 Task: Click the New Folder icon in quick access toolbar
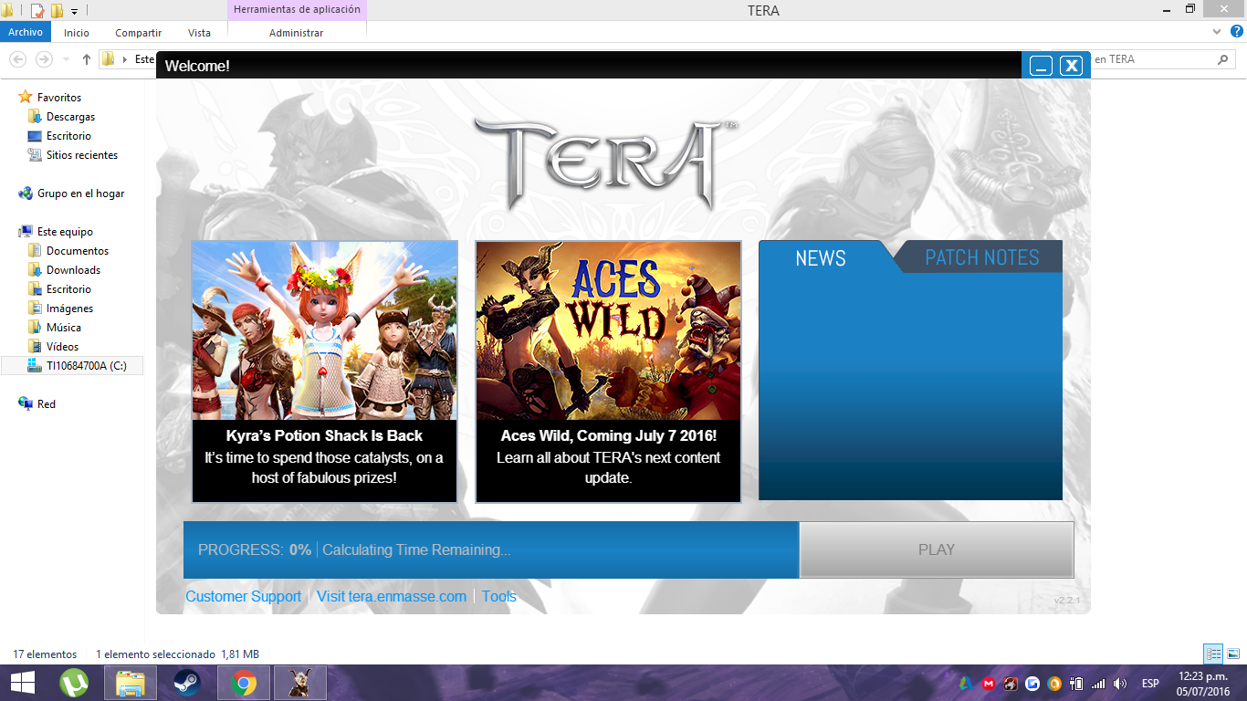57,11
